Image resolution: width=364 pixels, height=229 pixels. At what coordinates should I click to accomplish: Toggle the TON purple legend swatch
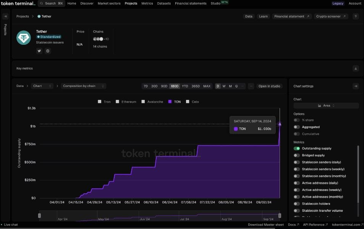[x=170, y=102]
